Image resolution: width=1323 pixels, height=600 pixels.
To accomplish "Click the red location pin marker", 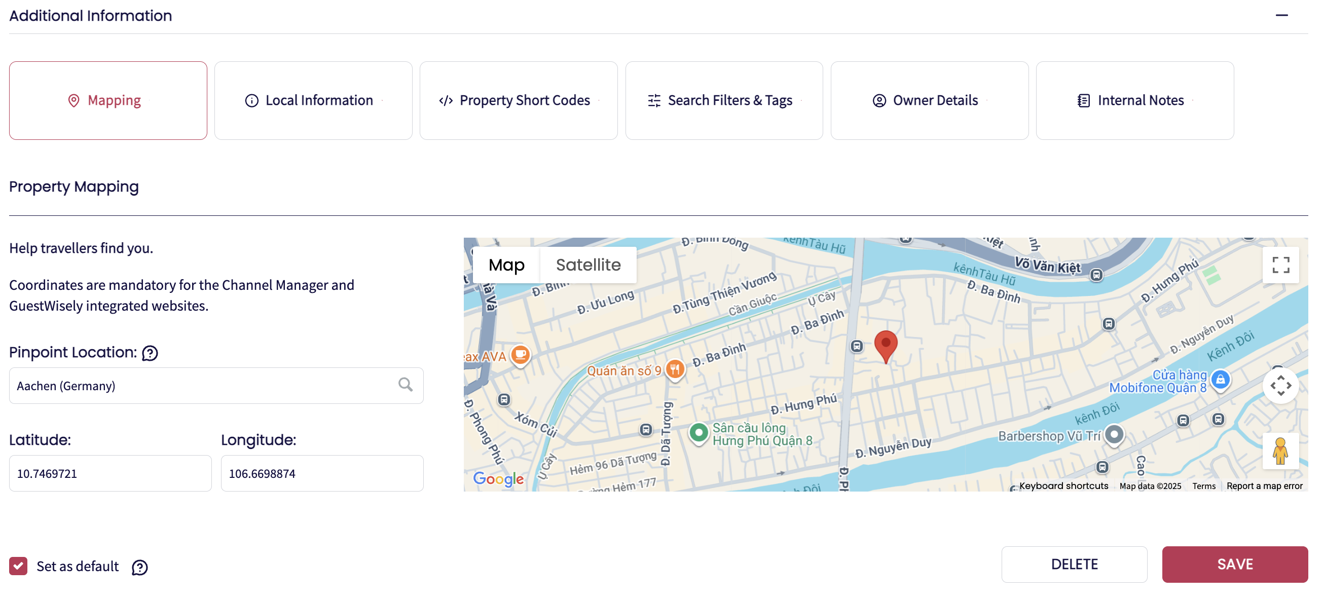I will coord(886,345).
